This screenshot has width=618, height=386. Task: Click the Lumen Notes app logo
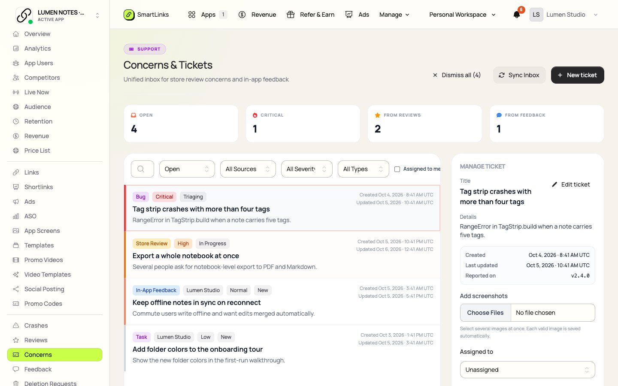click(24, 15)
